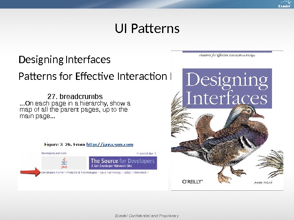This screenshot has width=294, height=220.
Task: Click the paragraph starting '...On each page'
Action: (x=75, y=110)
